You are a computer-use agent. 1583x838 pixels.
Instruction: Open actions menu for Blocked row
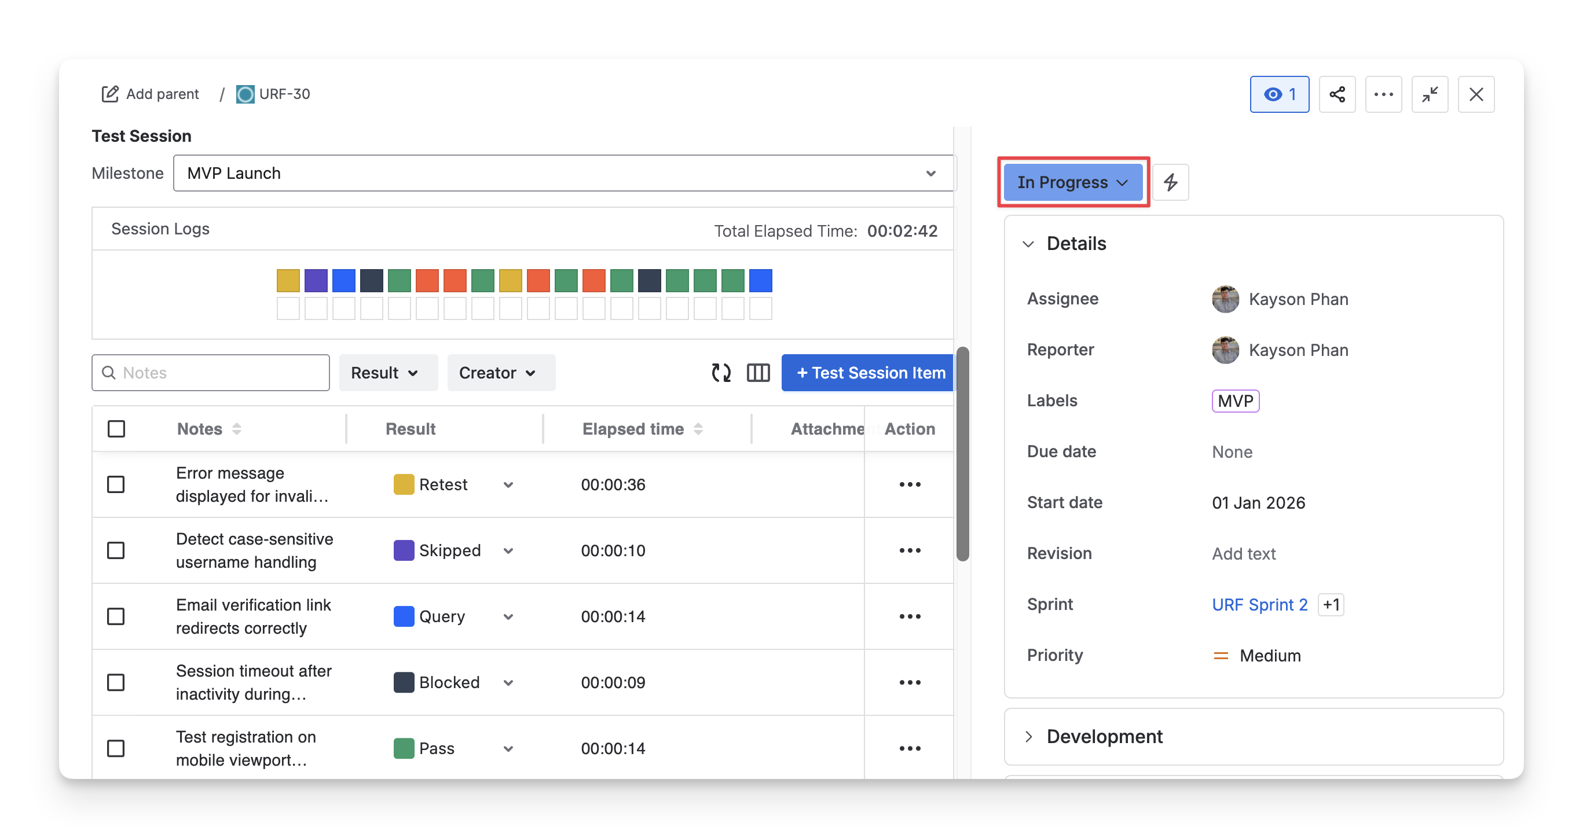click(910, 682)
